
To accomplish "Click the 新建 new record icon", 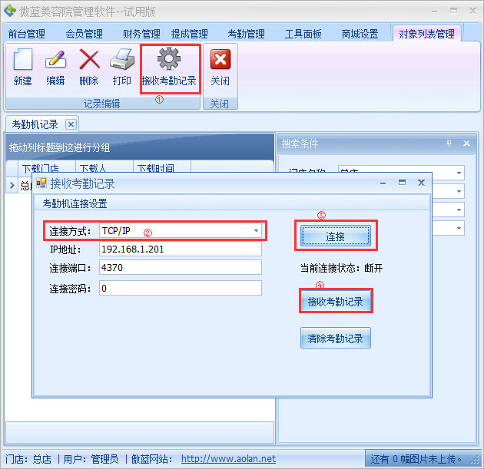I will [x=22, y=59].
